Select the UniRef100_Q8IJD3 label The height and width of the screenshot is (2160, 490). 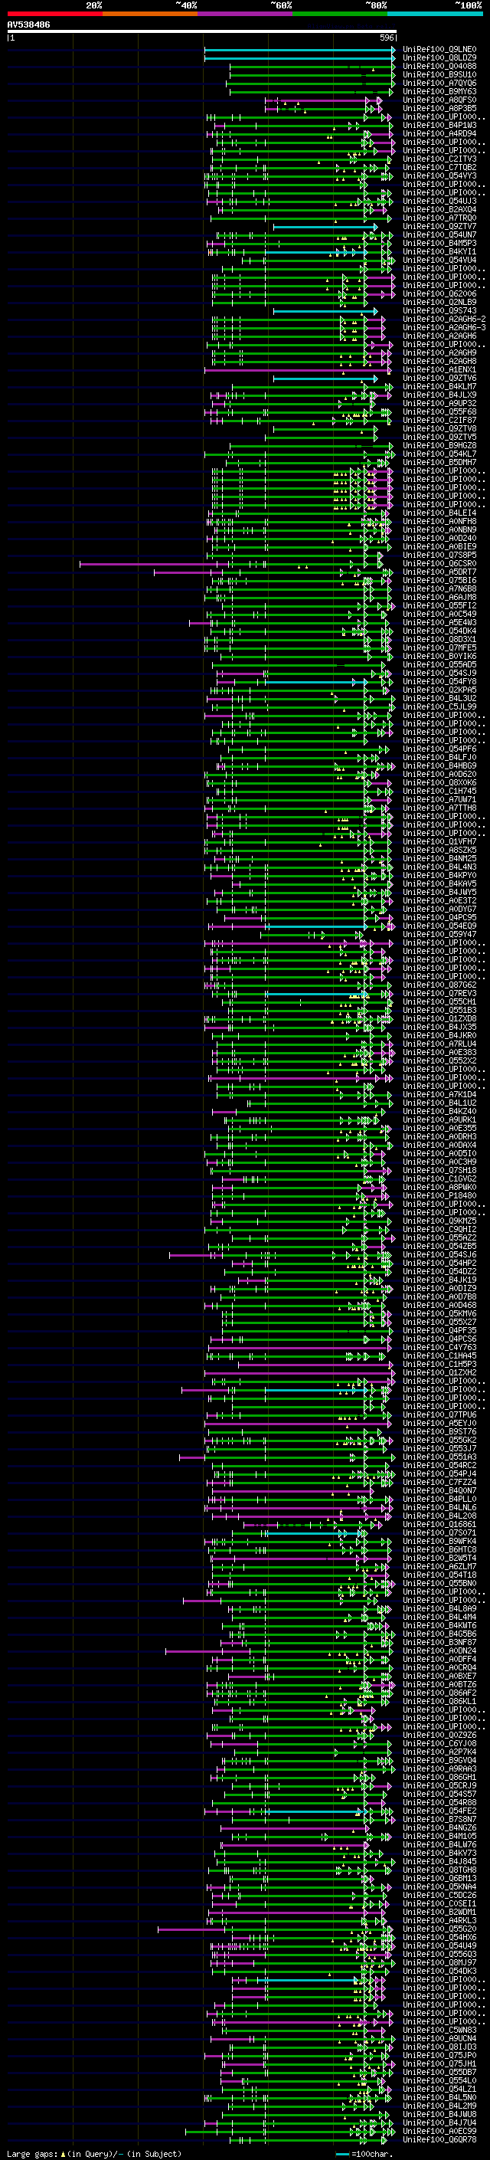(439, 2047)
